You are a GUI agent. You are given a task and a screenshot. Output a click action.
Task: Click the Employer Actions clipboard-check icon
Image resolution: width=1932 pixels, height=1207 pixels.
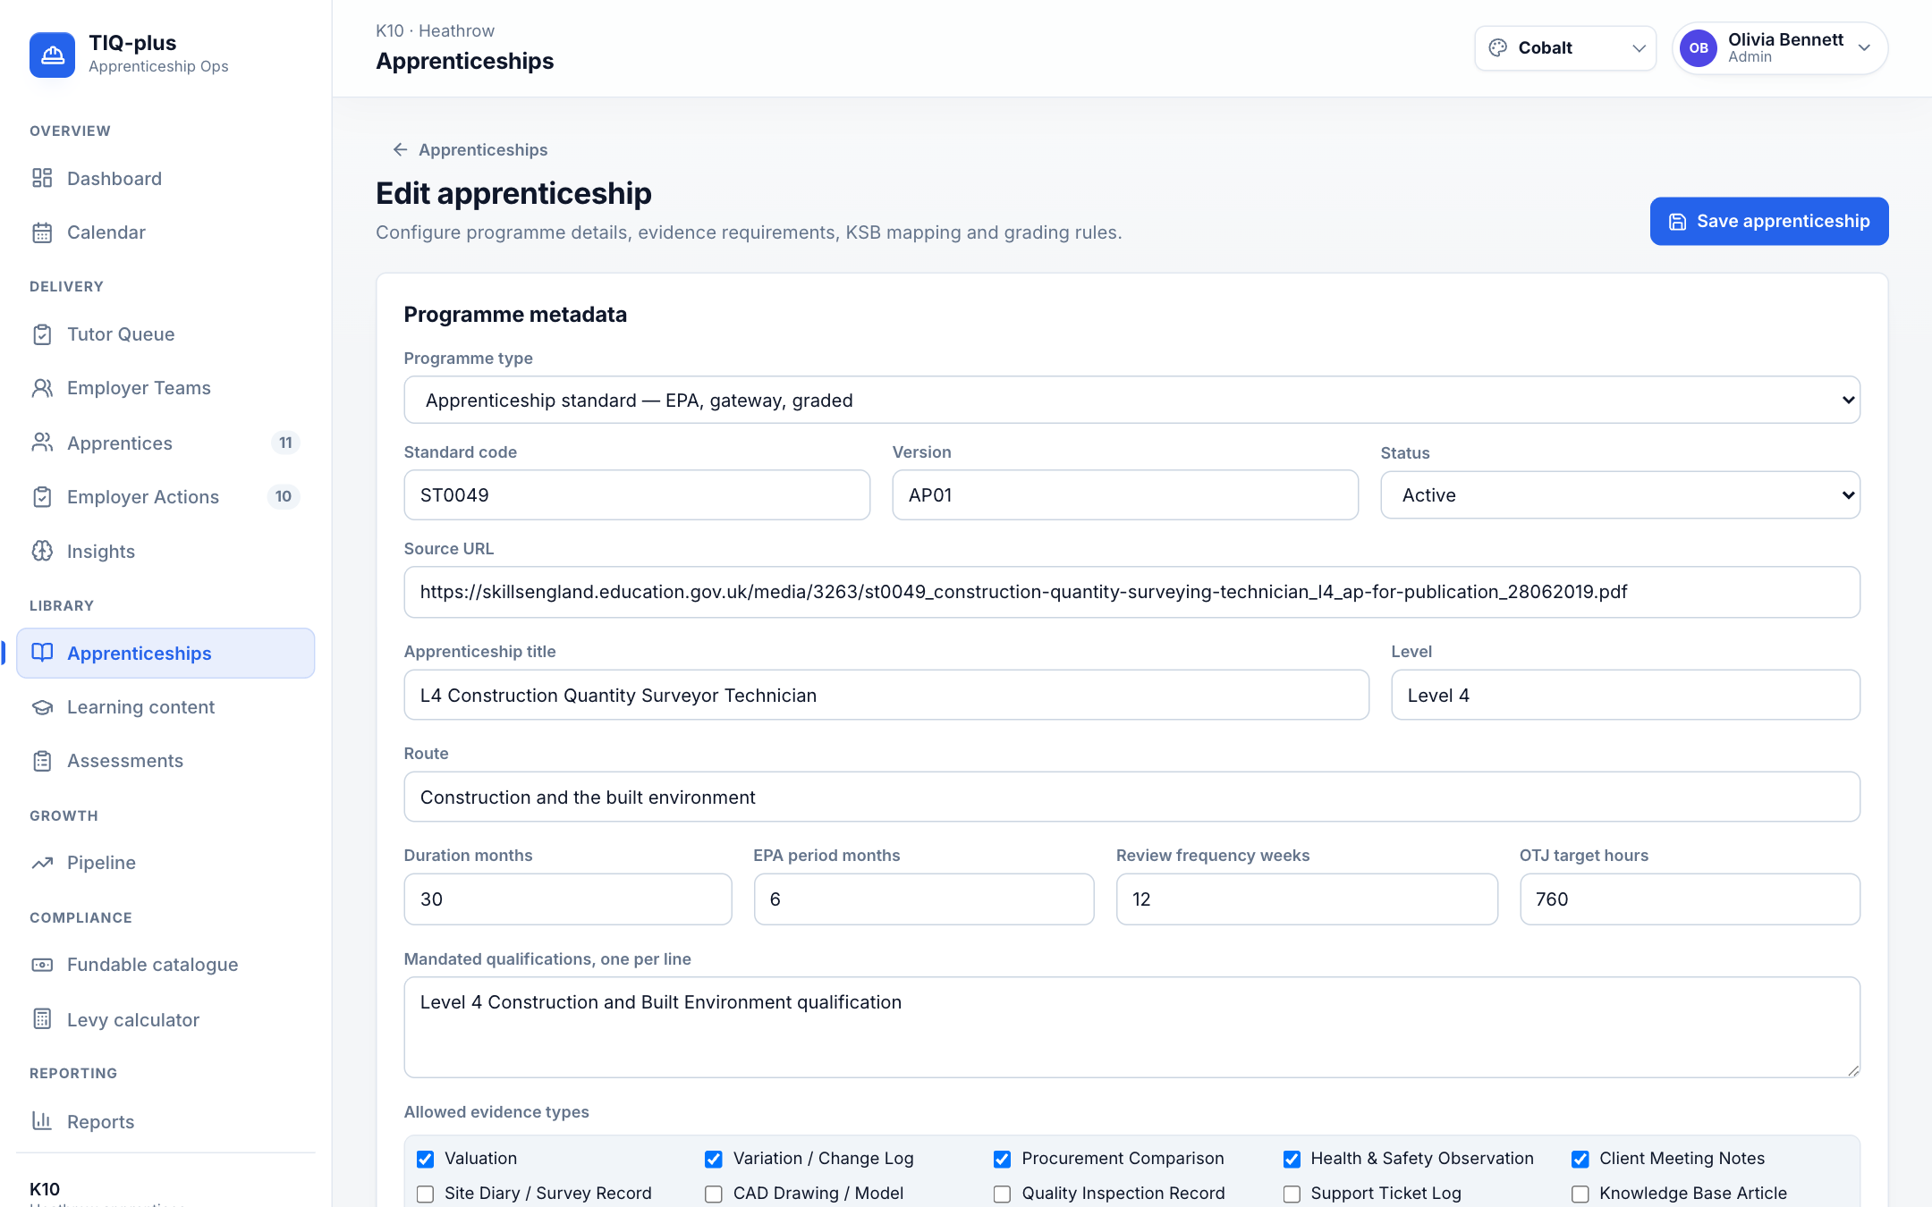42,497
